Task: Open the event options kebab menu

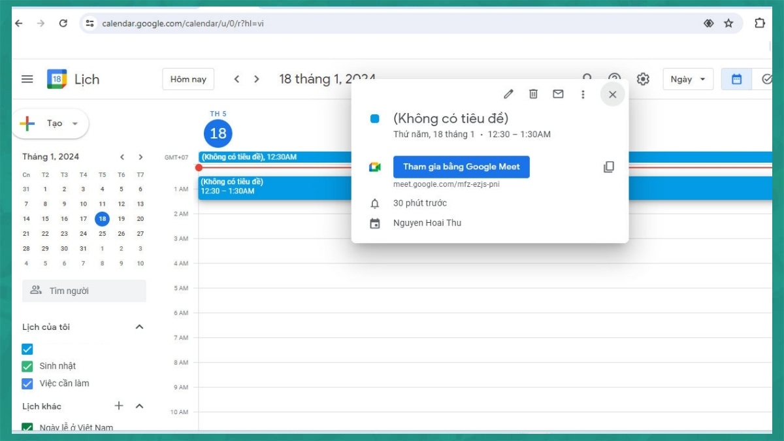Action: pyautogui.click(x=583, y=94)
